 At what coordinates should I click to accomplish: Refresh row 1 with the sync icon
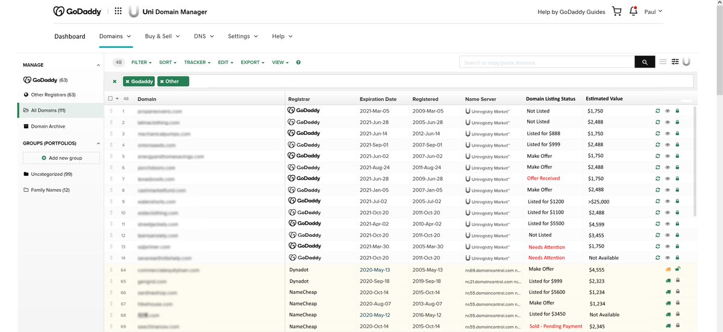point(658,111)
